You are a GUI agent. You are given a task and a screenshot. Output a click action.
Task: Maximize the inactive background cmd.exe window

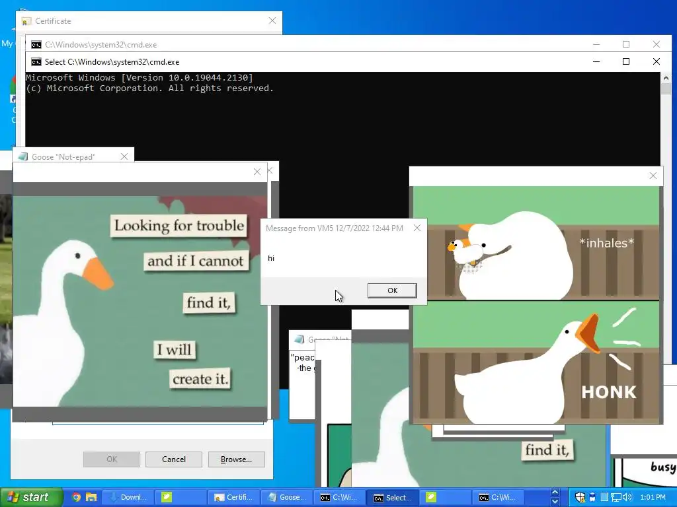tap(626, 44)
